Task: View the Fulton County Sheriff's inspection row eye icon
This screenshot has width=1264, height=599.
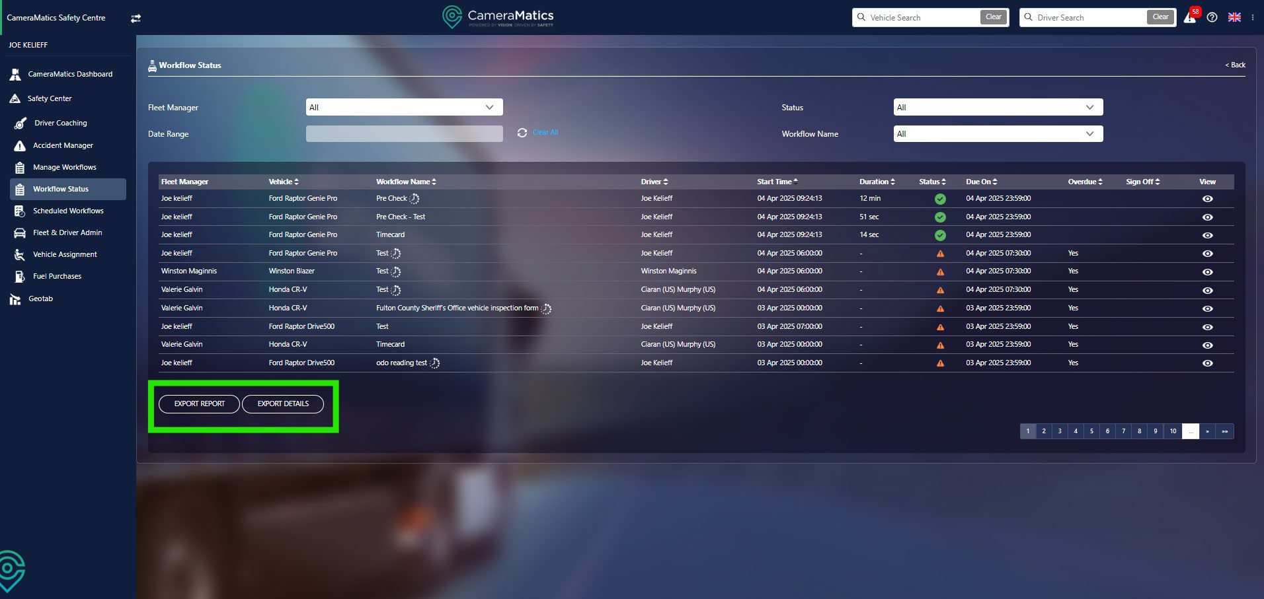Action: [x=1207, y=308]
